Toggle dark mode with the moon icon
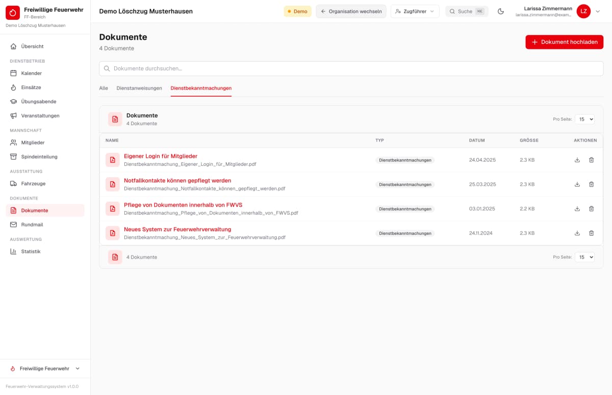This screenshot has height=395, width=612. click(501, 11)
